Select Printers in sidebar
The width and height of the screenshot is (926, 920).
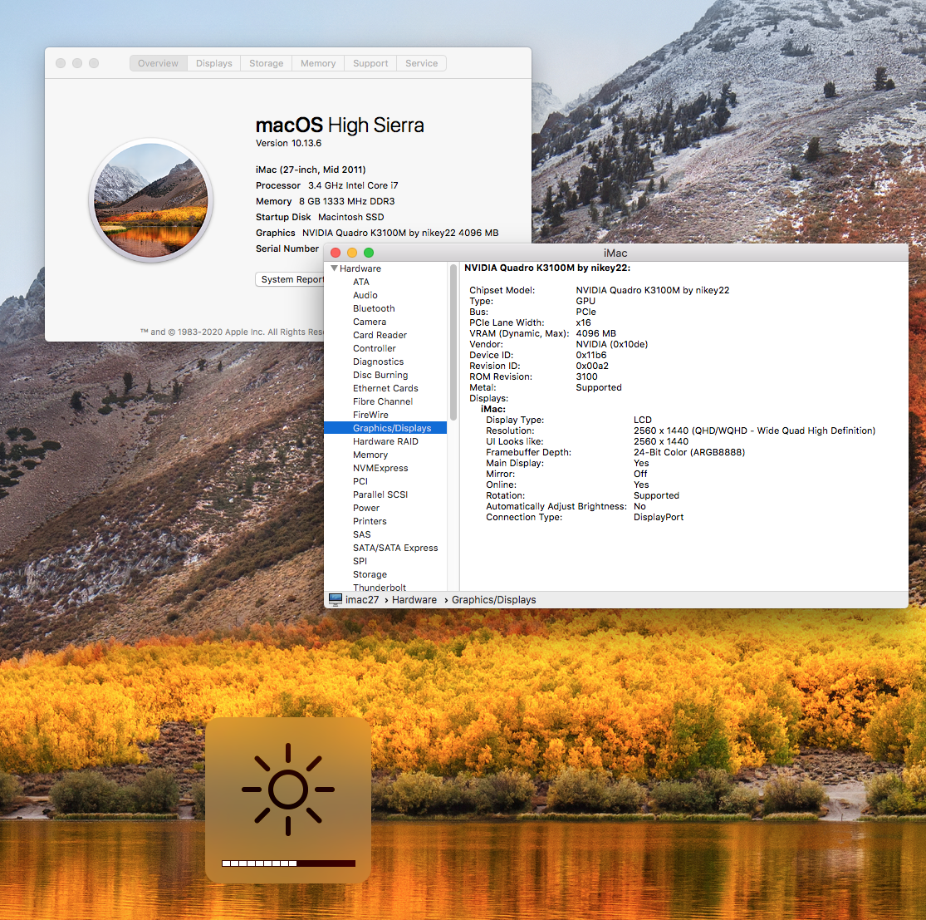pyautogui.click(x=370, y=521)
